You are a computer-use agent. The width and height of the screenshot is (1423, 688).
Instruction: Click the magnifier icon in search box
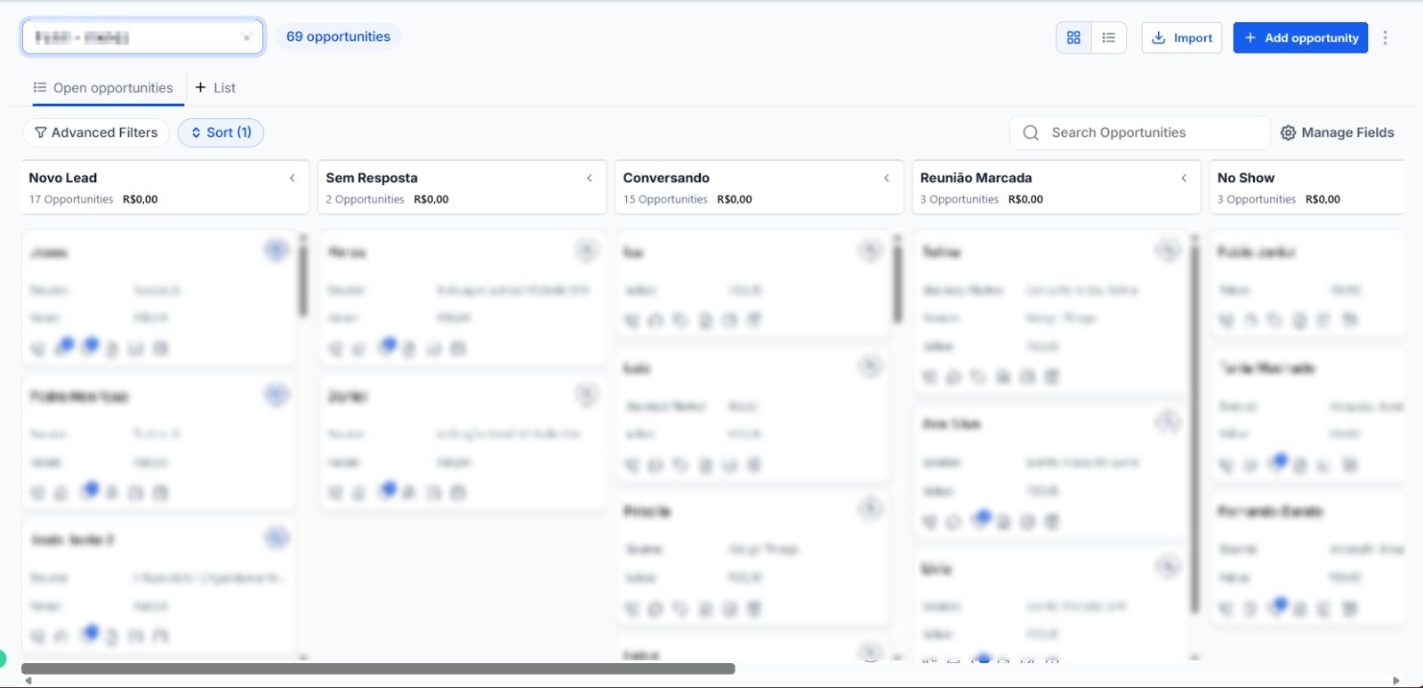point(1031,132)
